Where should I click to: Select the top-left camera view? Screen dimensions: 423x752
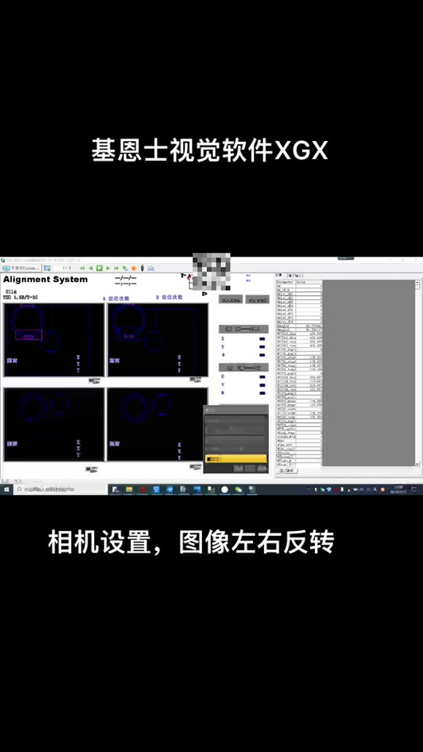tap(54, 340)
